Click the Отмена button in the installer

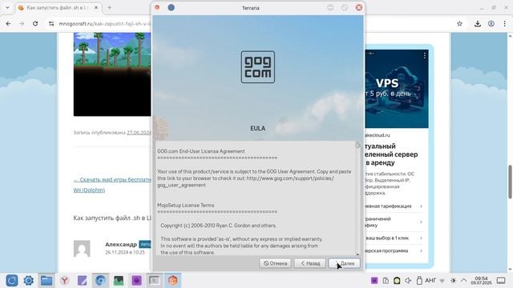pyautogui.click(x=275, y=263)
